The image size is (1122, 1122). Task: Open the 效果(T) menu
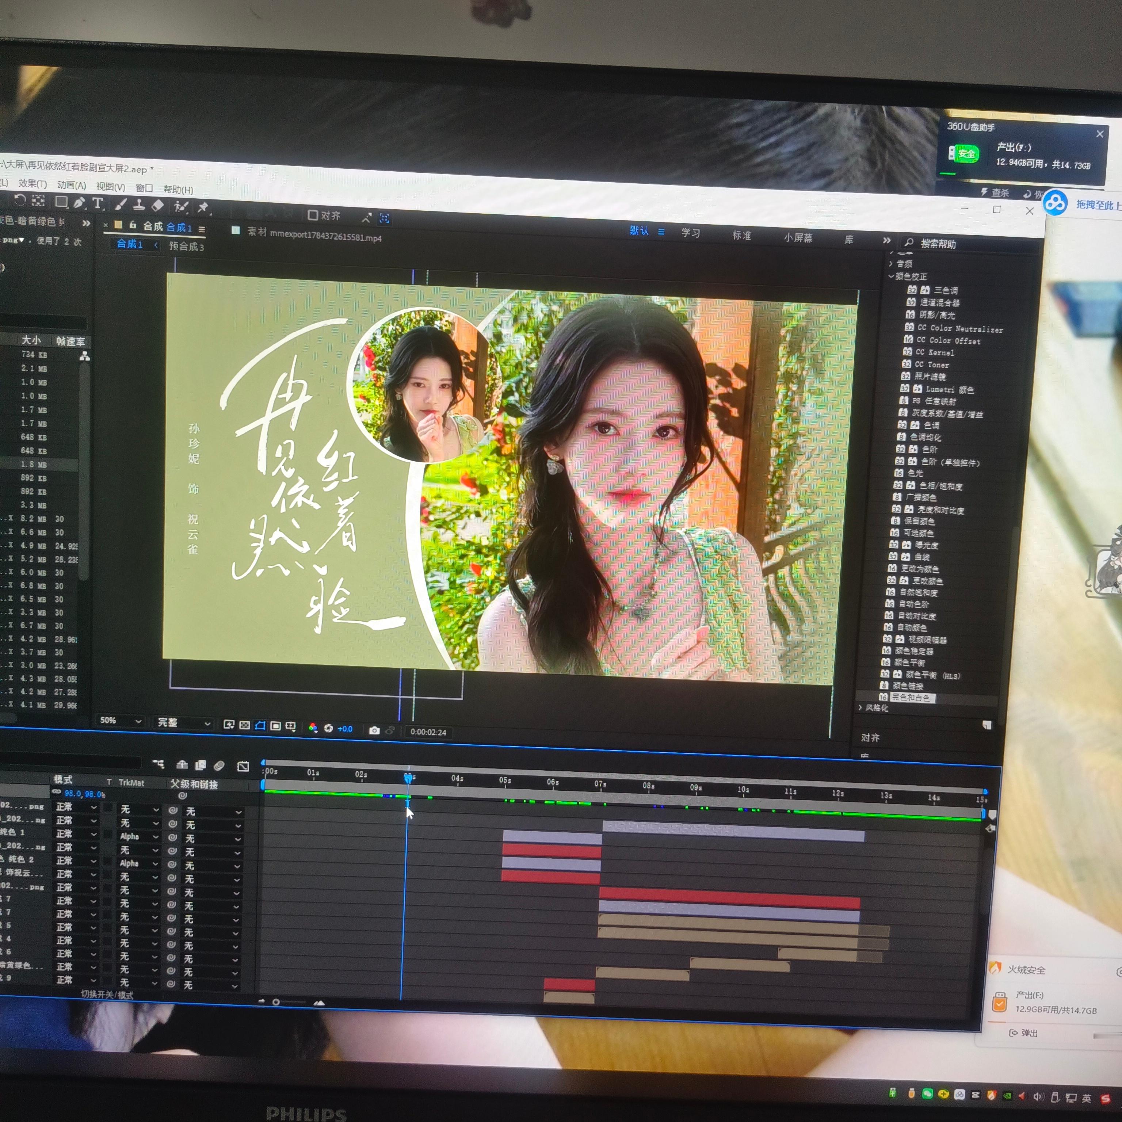(x=33, y=183)
